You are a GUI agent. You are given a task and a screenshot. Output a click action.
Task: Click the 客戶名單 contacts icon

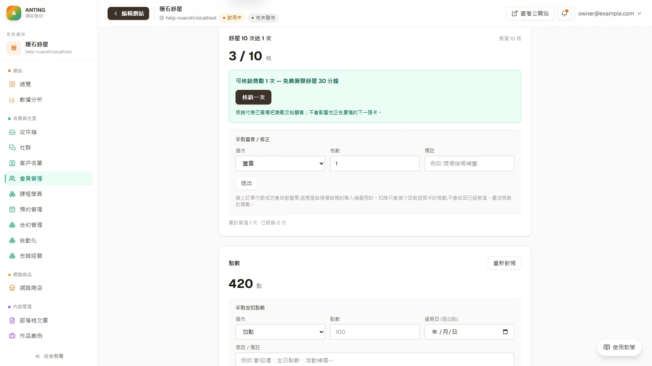click(12, 163)
